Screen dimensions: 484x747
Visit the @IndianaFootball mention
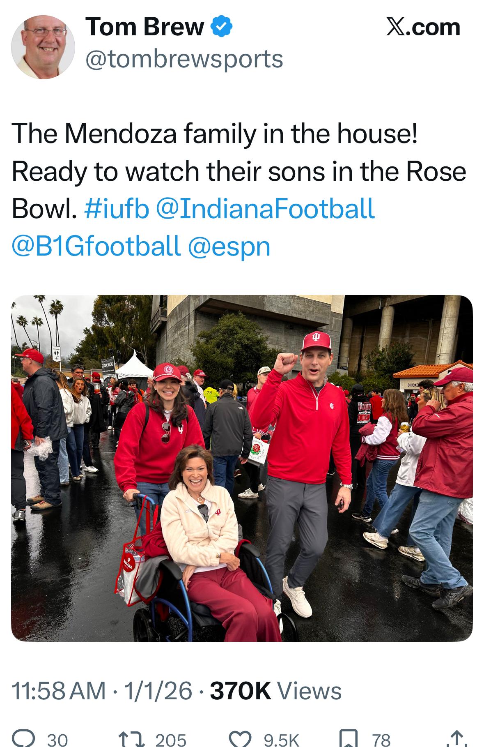[x=265, y=208]
